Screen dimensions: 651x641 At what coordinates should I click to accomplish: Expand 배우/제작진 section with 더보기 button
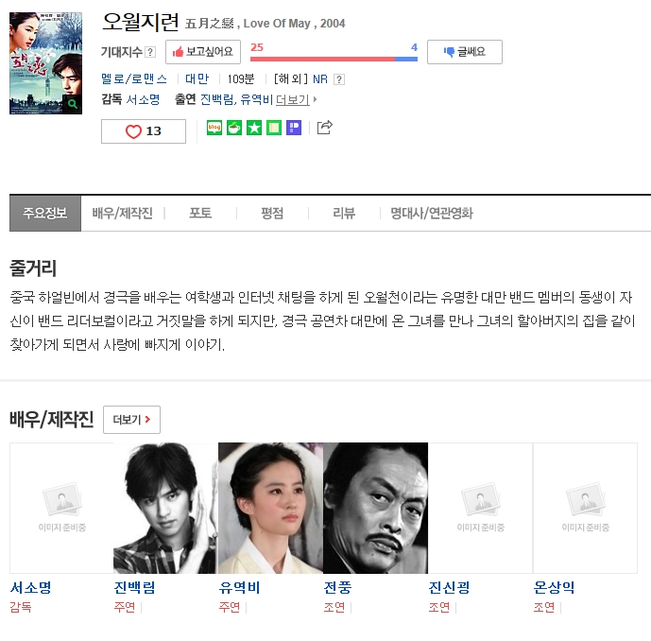(x=131, y=420)
